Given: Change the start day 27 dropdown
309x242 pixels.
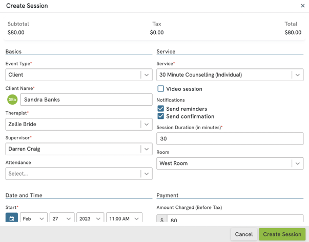Looking at the screenshot, I should click(x=62, y=217).
